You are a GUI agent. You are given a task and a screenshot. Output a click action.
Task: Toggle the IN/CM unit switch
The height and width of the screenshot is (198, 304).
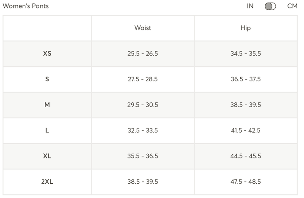[x=270, y=6]
